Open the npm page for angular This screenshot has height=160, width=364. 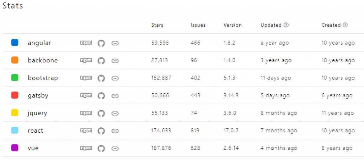[x=86, y=43]
